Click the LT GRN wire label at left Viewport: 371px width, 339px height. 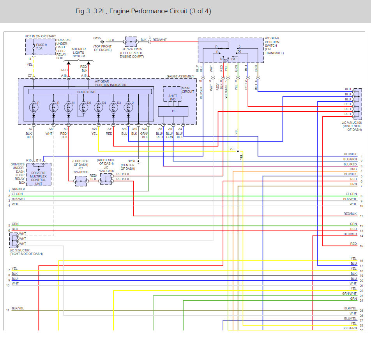pyautogui.click(x=17, y=194)
